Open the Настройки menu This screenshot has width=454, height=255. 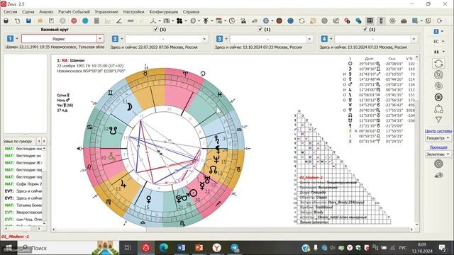click(x=134, y=12)
